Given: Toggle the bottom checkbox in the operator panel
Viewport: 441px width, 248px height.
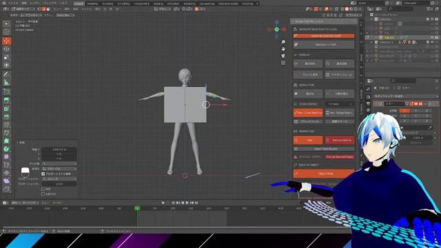Looking at the screenshot, I should [43, 194].
